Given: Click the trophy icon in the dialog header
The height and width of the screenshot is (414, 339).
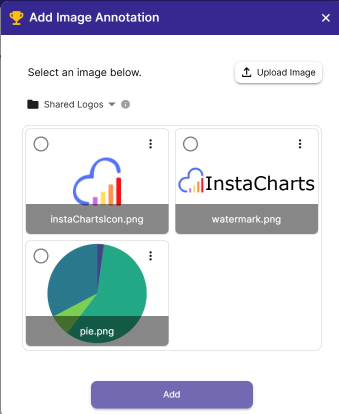Looking at the screenshot, I should (x=15, y=17).
